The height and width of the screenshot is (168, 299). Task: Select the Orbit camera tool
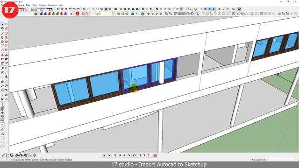2,82
